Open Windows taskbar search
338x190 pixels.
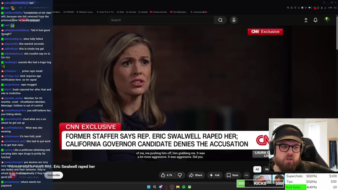(x=154, y=187)
